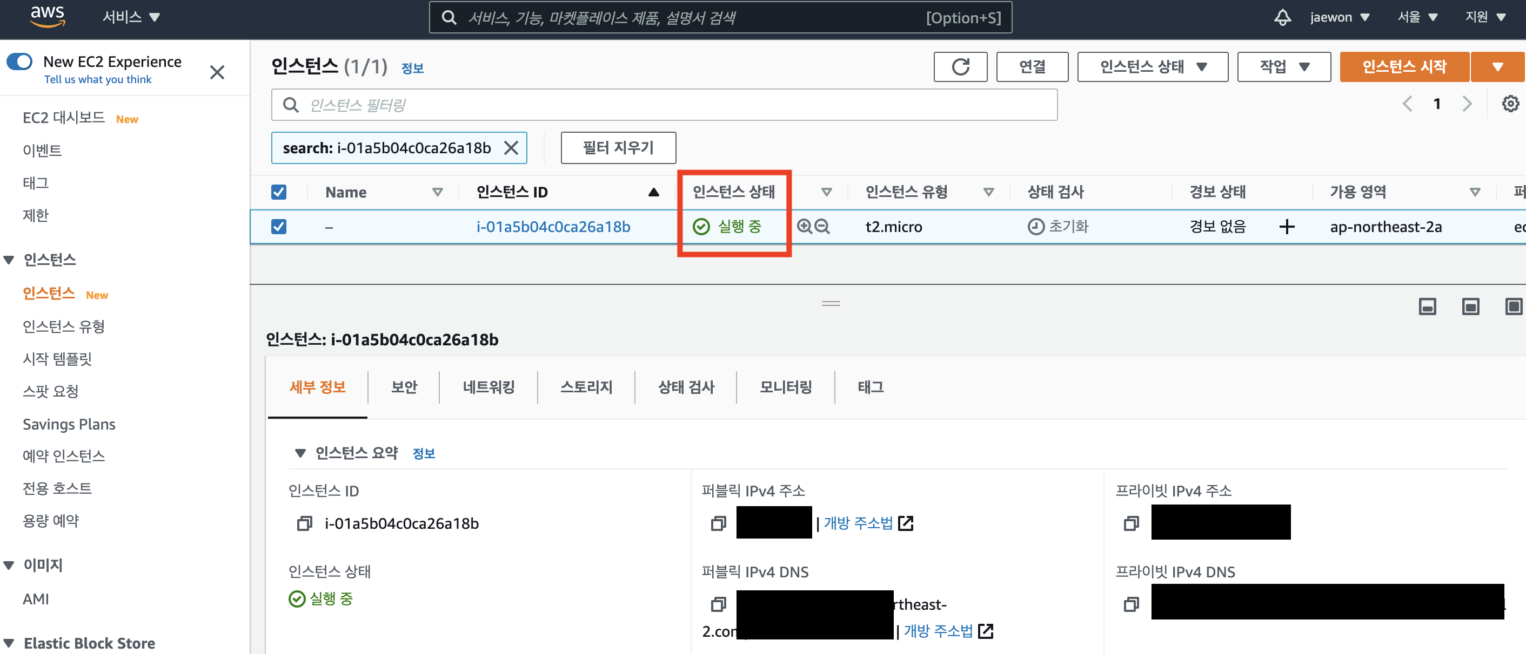Screen dimensions: 1526x654
Task: Remove the search filter token with X
Action: point(511,148)
